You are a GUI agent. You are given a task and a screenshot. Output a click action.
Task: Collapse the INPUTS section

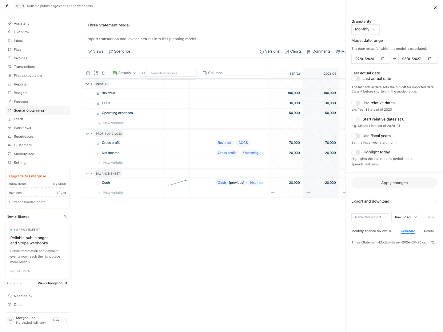pyautogui.click(x=87, y=84)
